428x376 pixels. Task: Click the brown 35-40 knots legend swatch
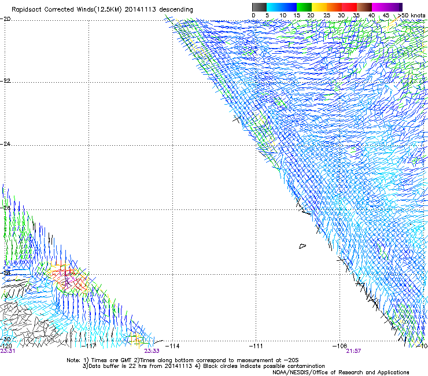(x=364, y=7)
